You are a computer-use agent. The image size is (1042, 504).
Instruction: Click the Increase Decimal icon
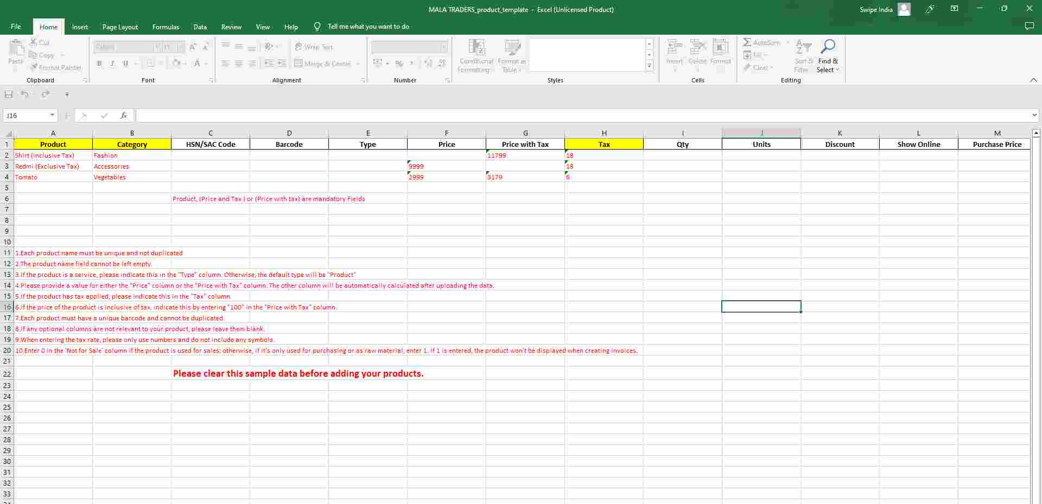tap(429, 63)
